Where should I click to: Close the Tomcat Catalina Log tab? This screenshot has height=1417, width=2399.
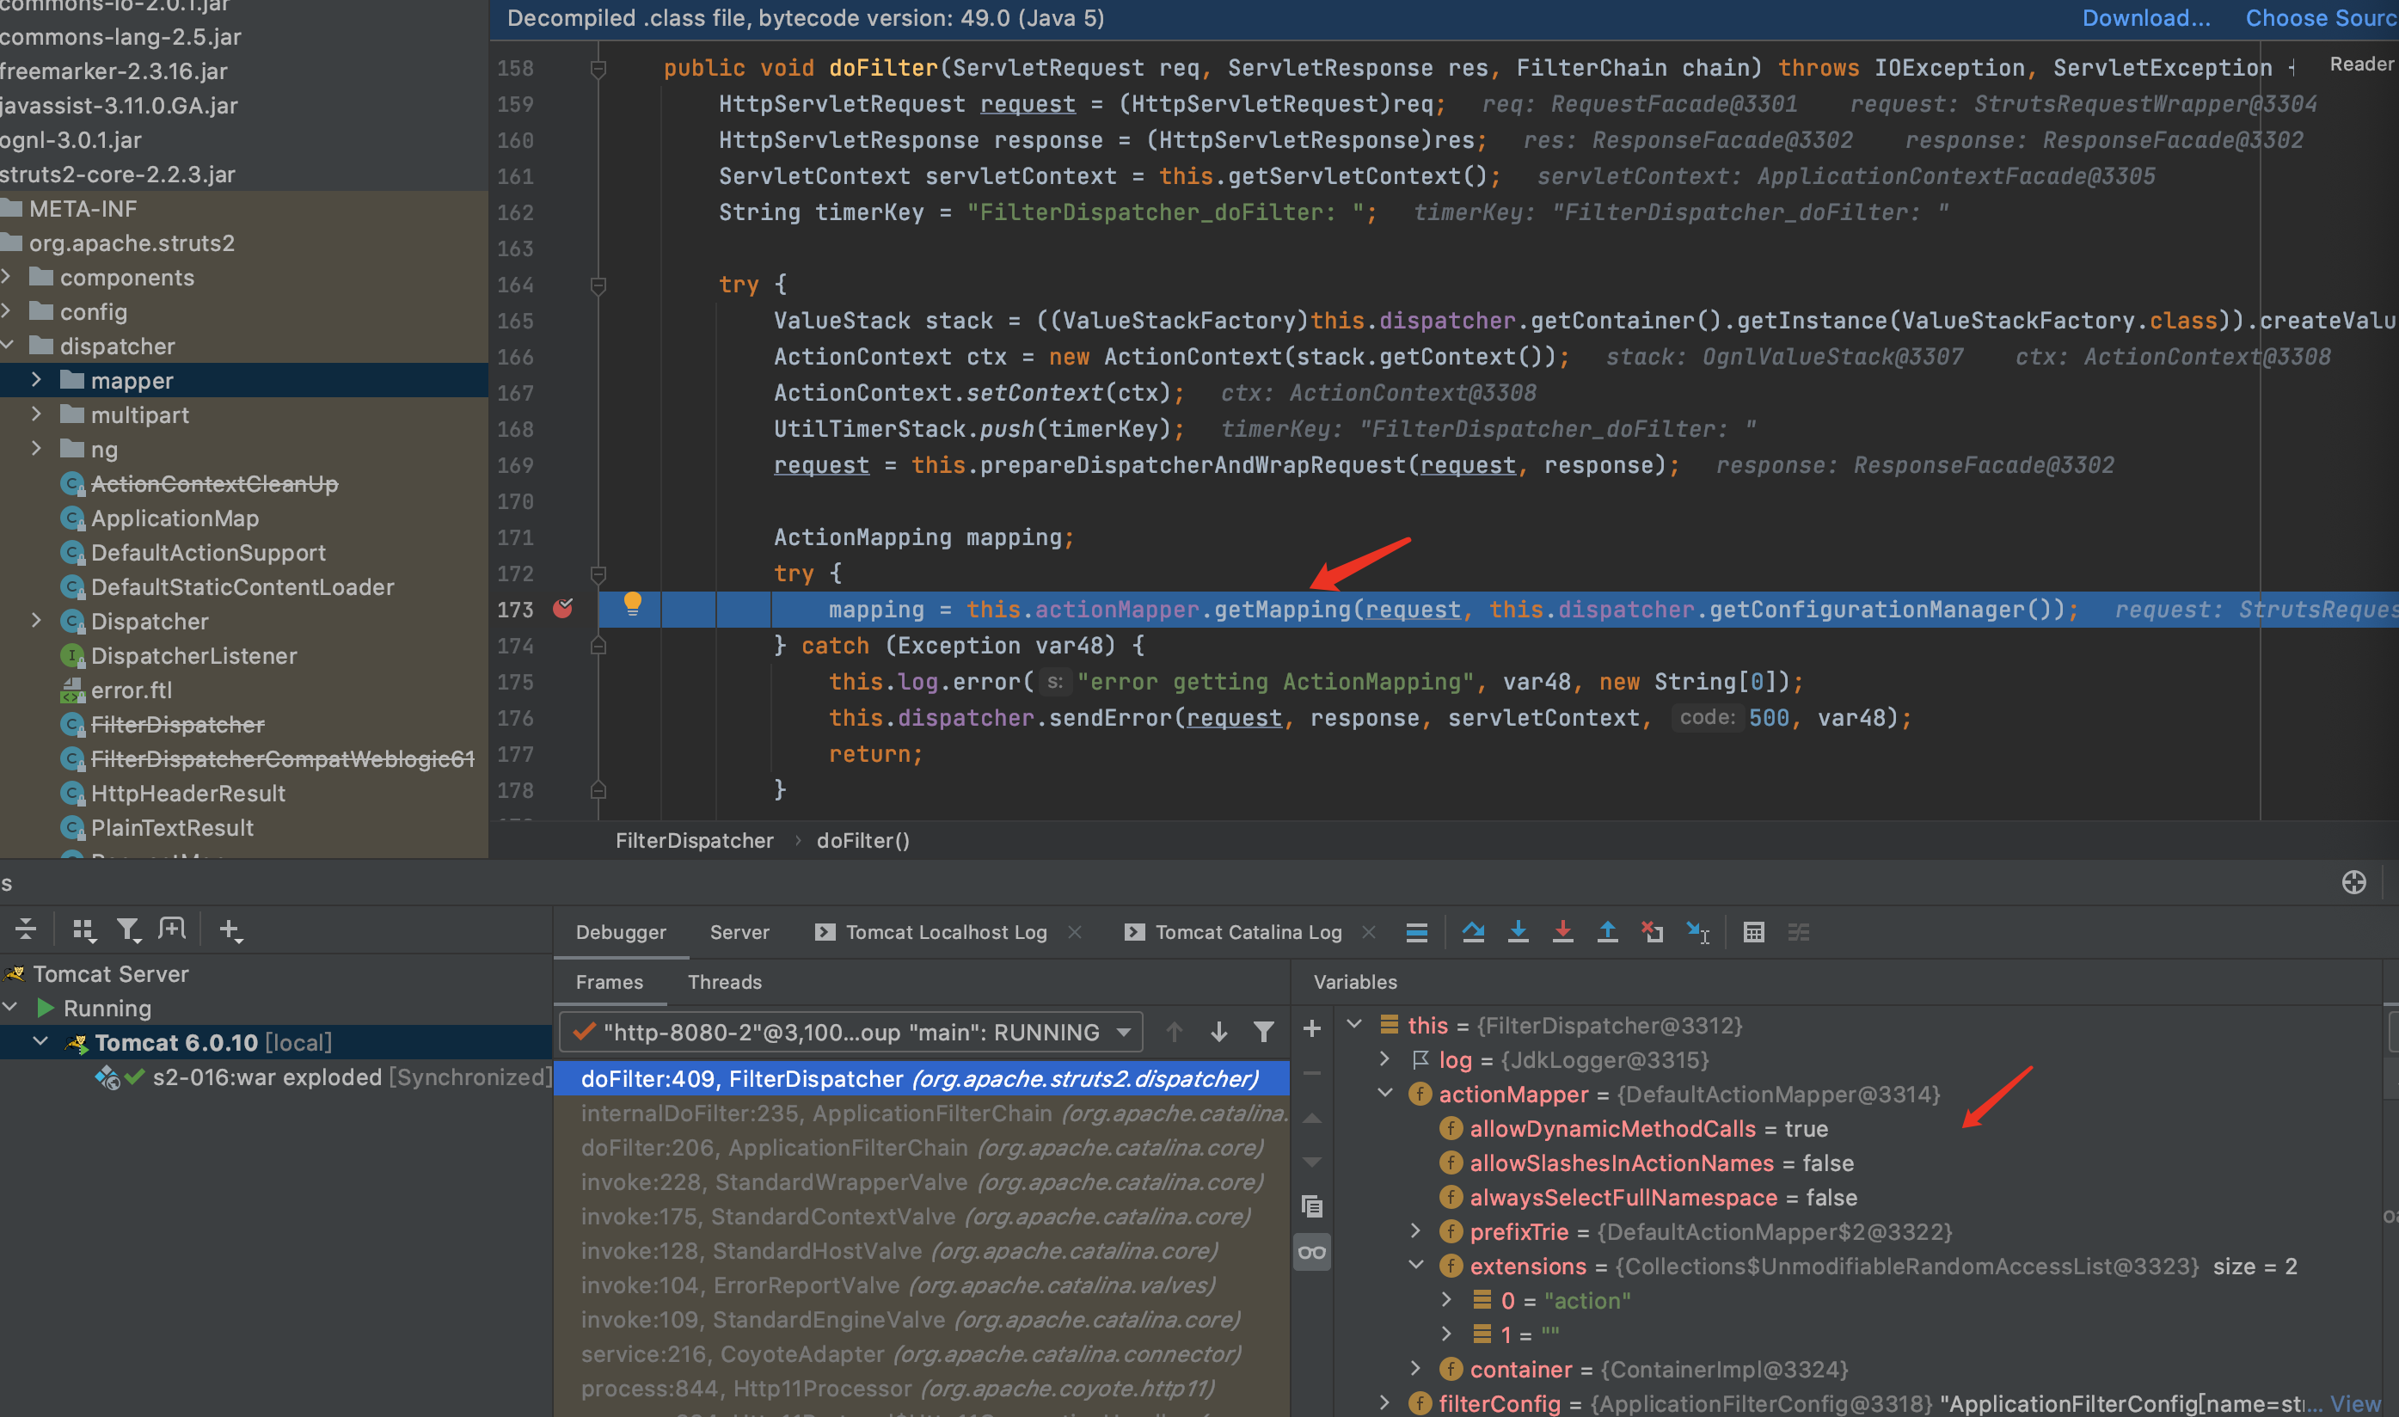coord(1369,932)
